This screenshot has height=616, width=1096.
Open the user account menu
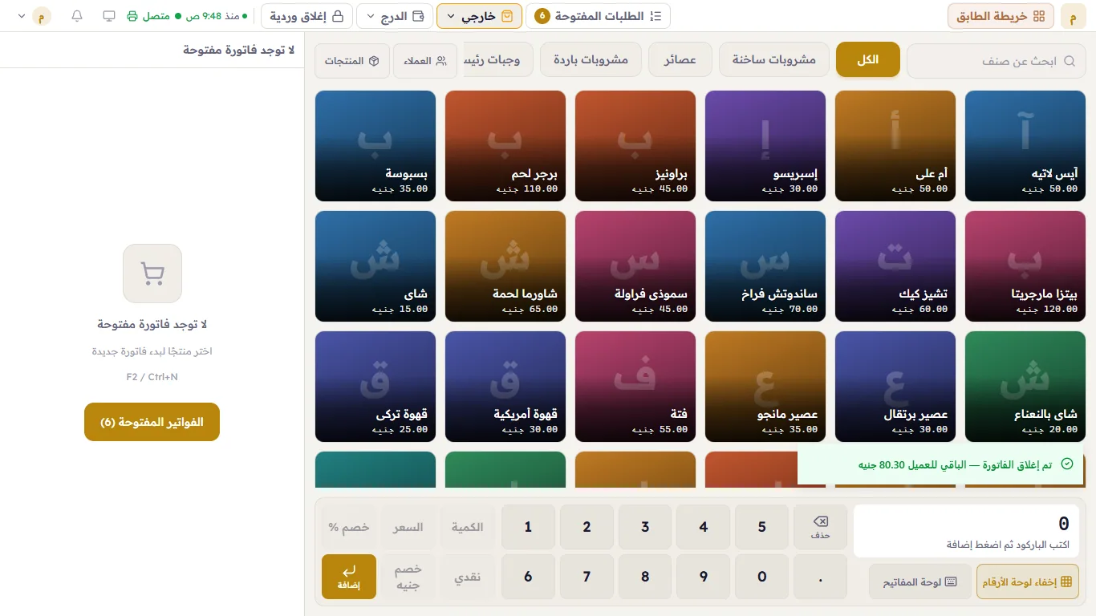coord(33,16)
